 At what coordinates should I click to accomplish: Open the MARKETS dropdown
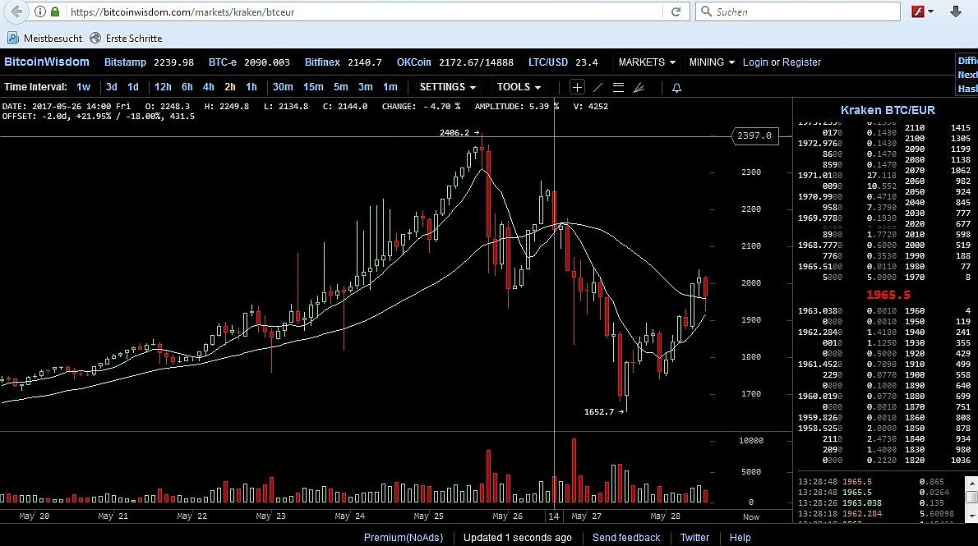pyautogui.click(x=647, y=62)
